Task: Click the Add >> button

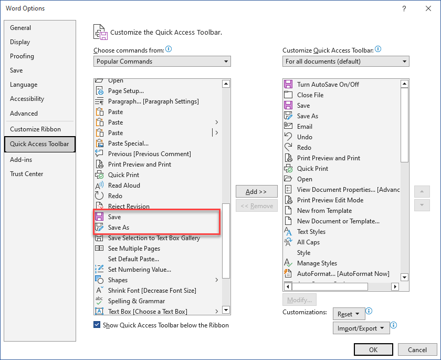Action: pyautogui.click(x=257, y=191)
